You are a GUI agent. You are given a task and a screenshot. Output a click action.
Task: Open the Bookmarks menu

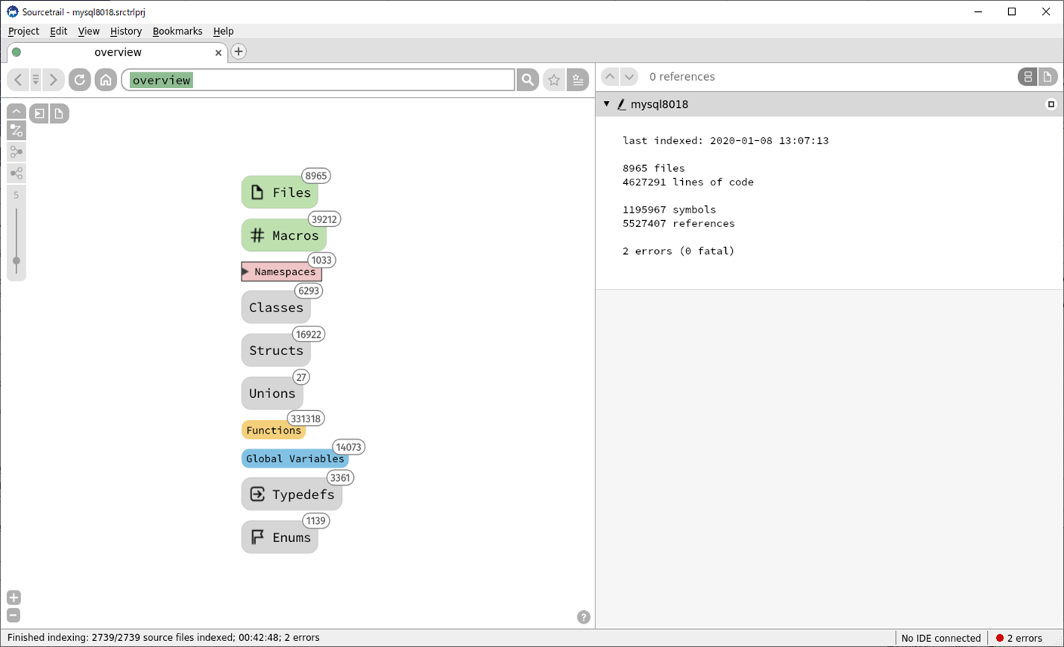click(177, 31)
